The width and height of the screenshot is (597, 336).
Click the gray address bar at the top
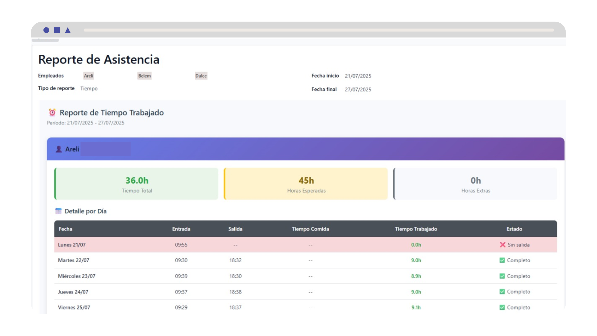click(318, 30)
